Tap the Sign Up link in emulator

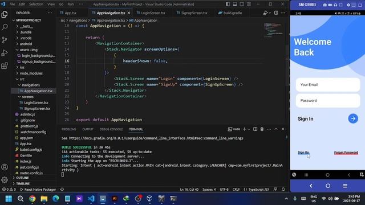[303, 153]
